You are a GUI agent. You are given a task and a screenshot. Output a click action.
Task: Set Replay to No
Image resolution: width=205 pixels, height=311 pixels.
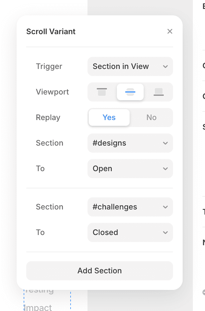(151, 118)
